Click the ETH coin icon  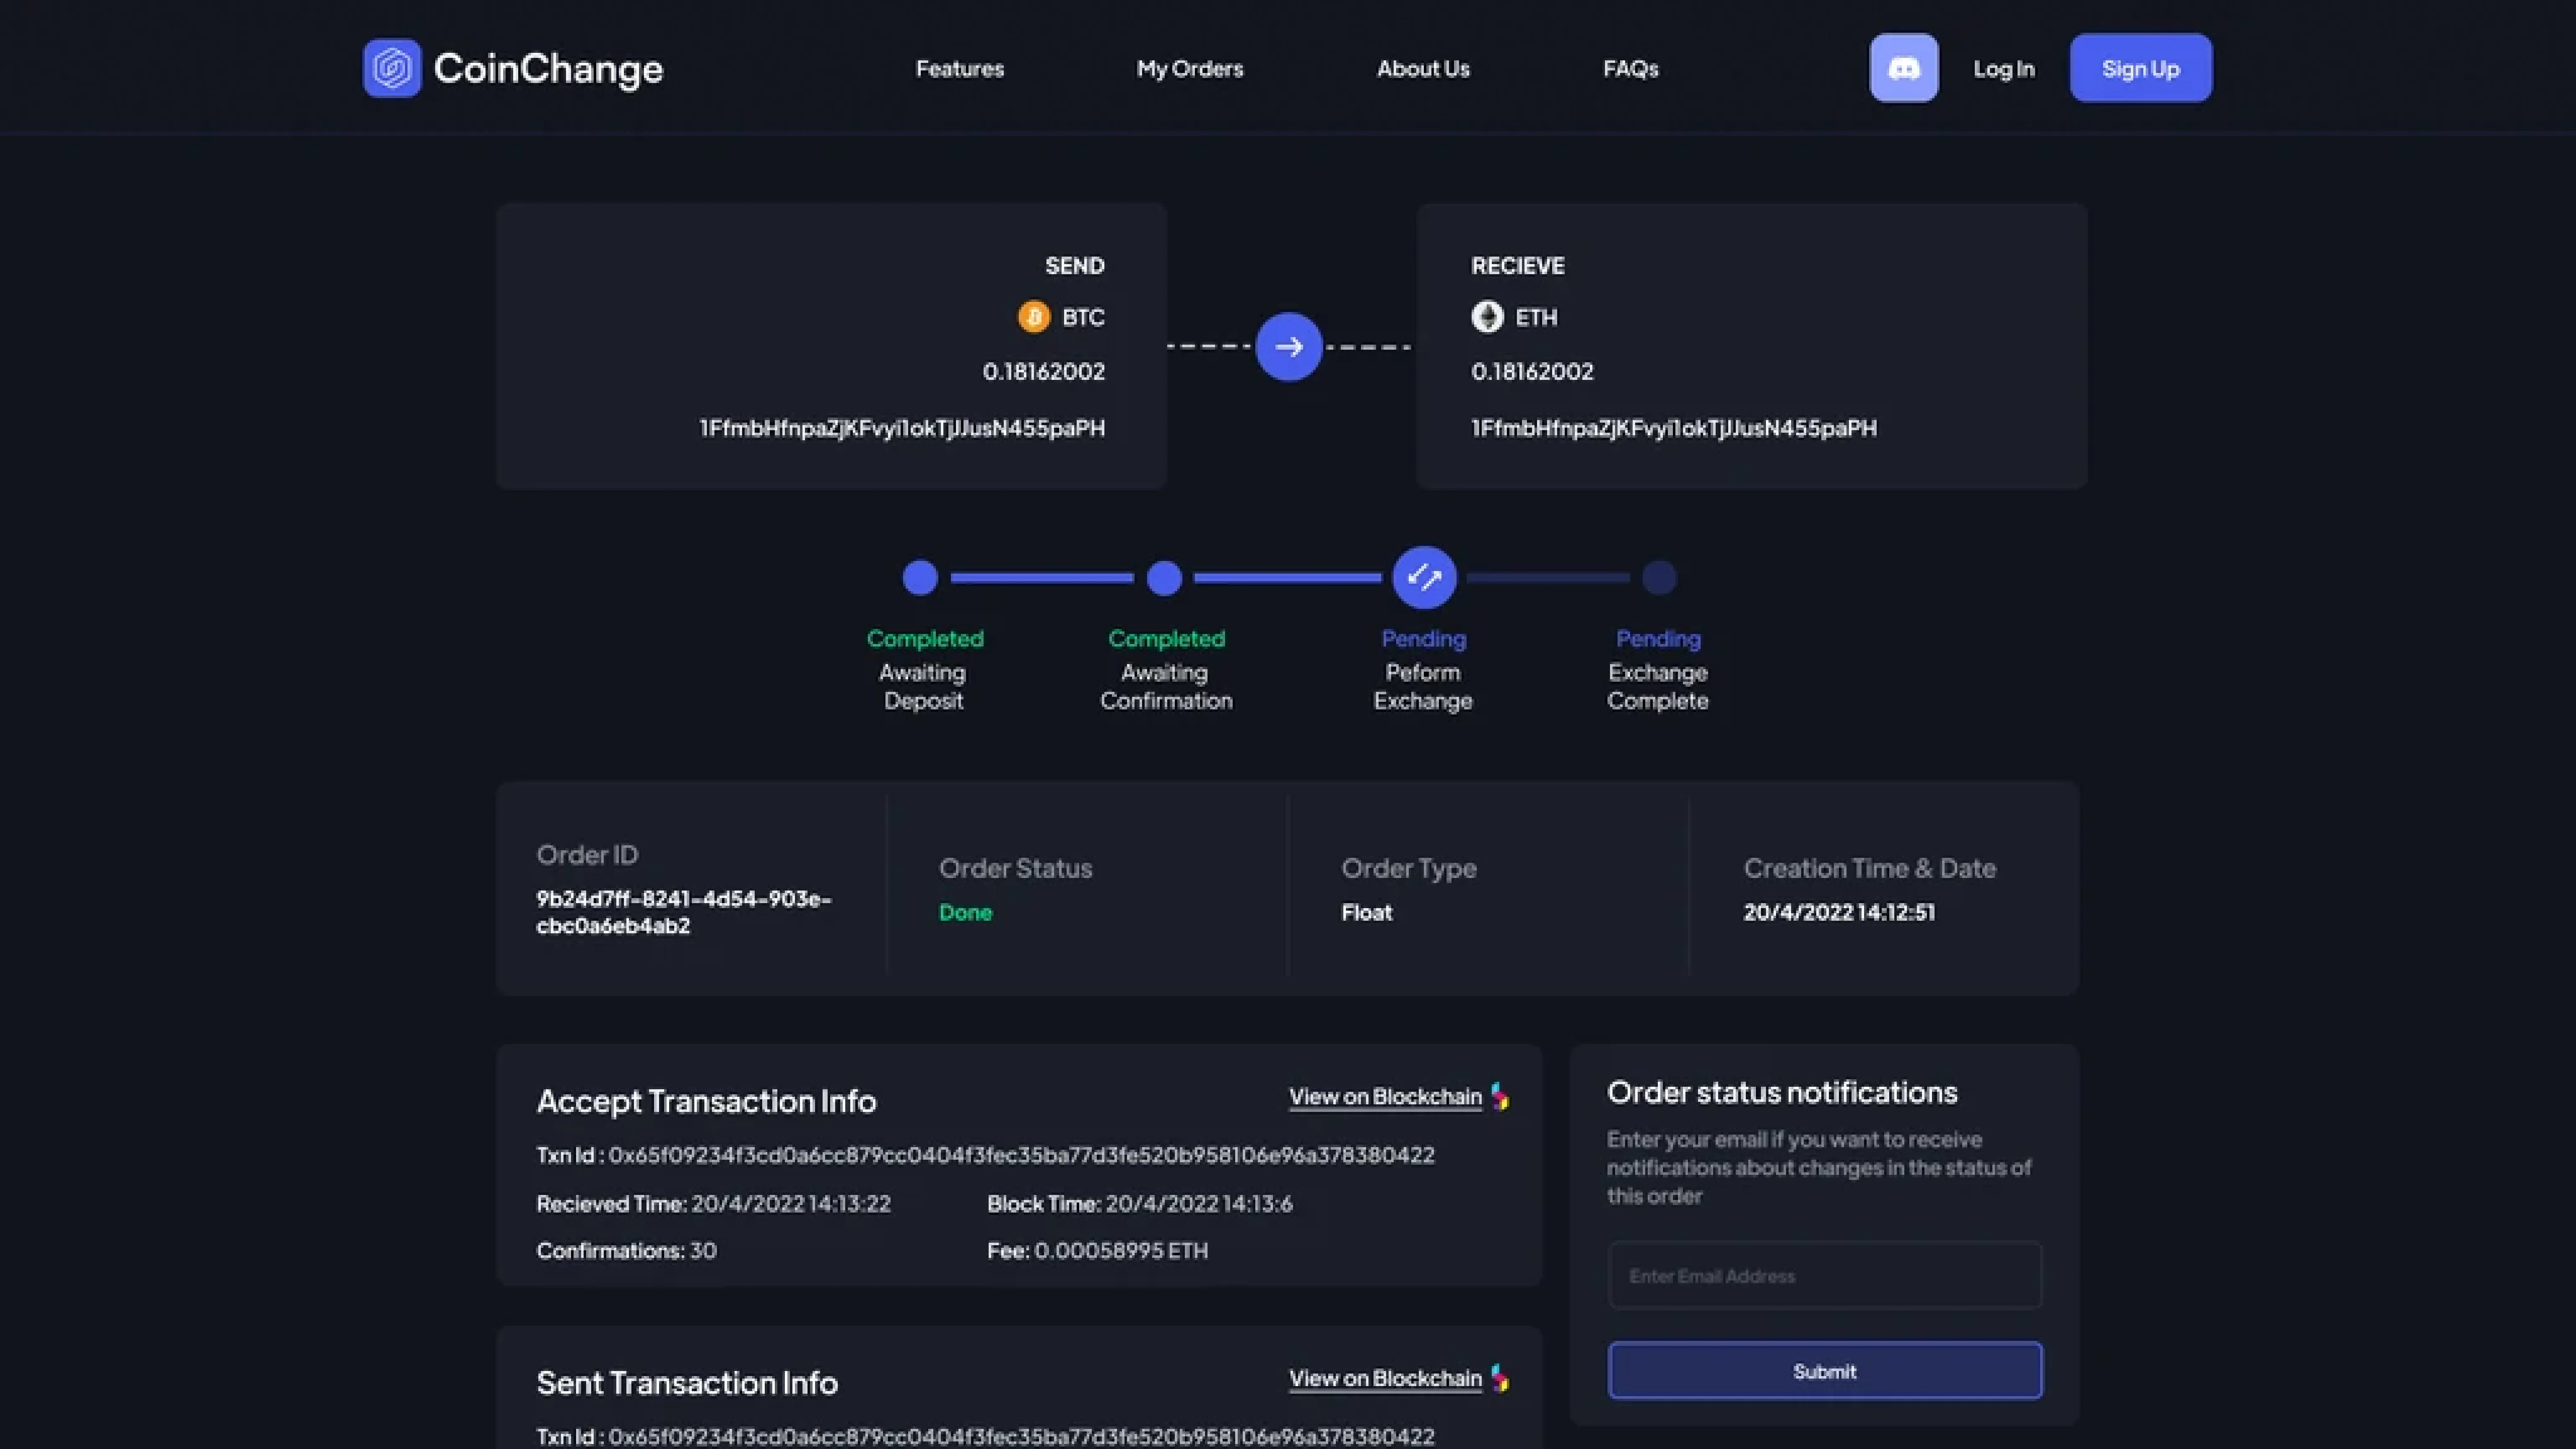click(x=1487, y=317)
